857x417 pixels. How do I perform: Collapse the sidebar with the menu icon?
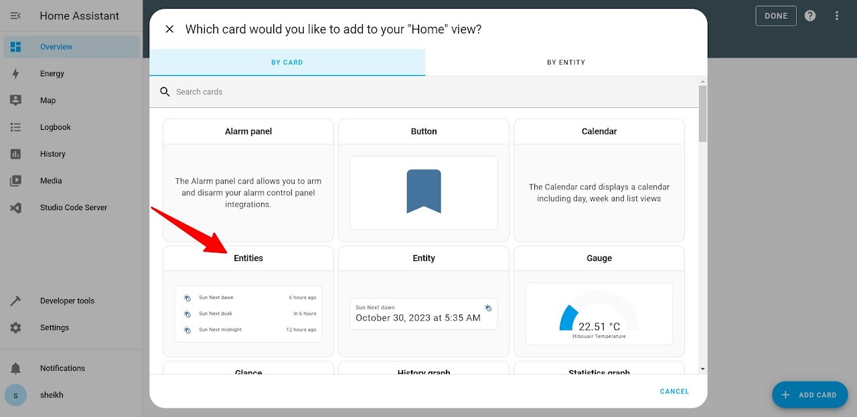click(15, 15)
